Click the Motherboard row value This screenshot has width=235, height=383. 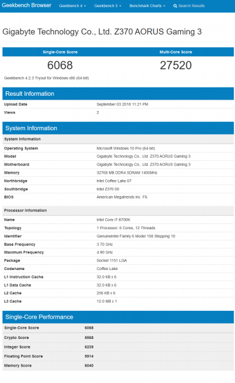pyautogui.click(x=143, y=165)
